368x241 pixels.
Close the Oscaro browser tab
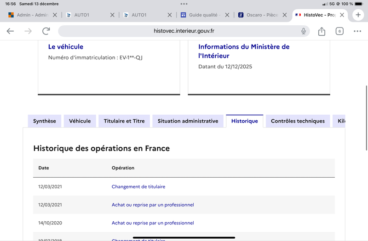pos(285,15)
